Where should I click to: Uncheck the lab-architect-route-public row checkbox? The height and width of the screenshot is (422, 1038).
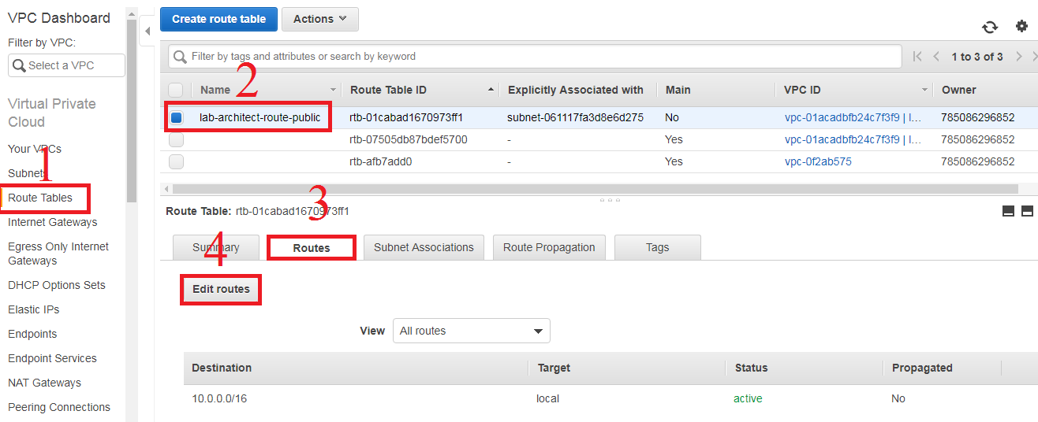tap(177, 118)
